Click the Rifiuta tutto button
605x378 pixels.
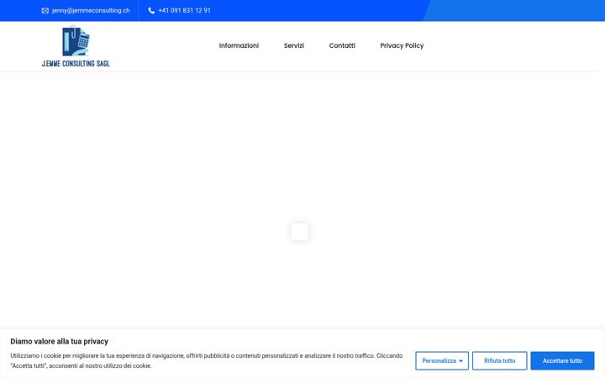(x=500, y=360)
